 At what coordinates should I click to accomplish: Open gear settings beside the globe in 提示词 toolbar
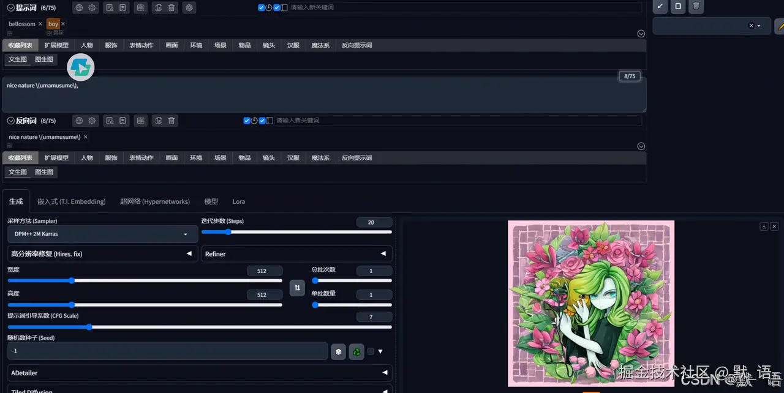[92, 8]
